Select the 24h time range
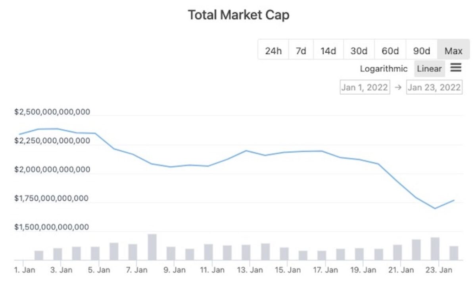 pos(273,51)
